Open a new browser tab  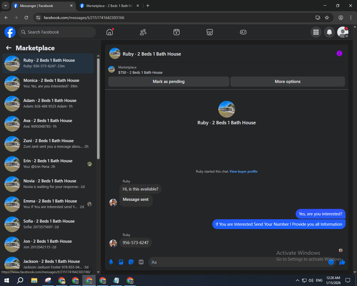(x=148, y=6)
